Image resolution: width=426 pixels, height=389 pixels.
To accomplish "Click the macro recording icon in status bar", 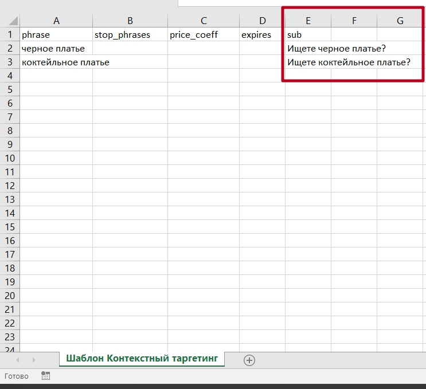I will coord(46,376).
